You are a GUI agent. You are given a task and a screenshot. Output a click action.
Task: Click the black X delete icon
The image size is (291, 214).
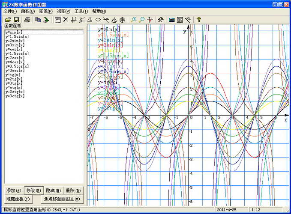click(x=66, y=20)
